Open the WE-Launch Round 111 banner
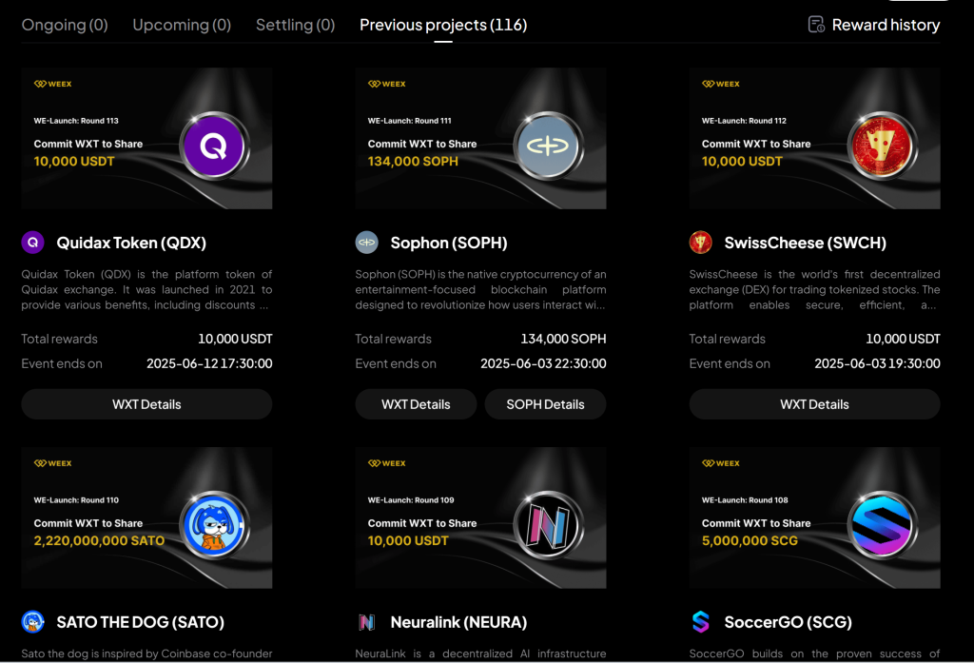The height and width of the screenshot is (663, 974). pyautogui.click(x=480, y=138)
